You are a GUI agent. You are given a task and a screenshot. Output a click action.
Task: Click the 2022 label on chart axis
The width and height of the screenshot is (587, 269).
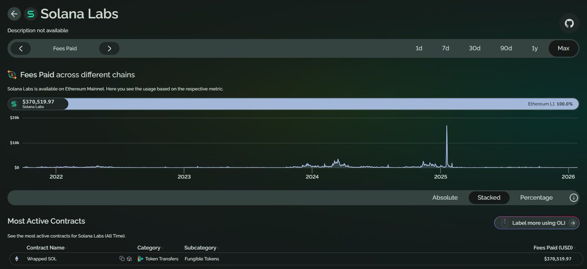tap(56, 177)
